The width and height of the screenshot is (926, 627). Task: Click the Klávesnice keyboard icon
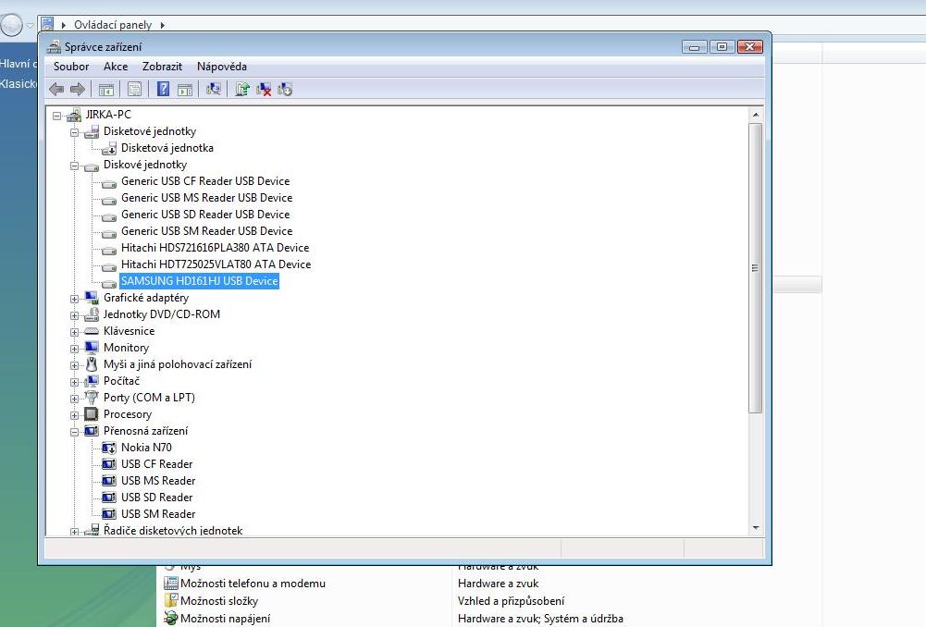[x=92, y=331]
